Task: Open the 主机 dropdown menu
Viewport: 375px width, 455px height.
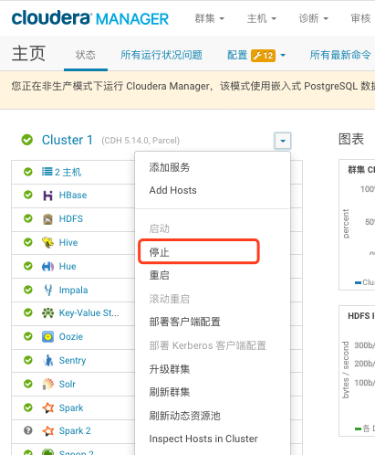Action: pyautogui.click(x=262, y=18)
